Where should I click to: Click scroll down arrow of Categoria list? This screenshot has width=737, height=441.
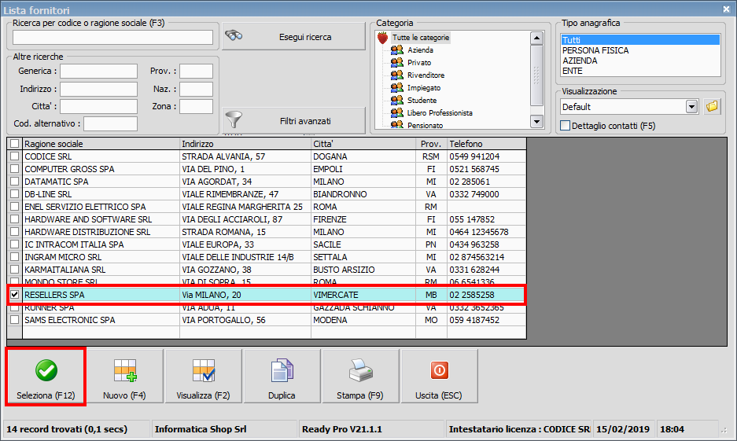pos(536,122)
